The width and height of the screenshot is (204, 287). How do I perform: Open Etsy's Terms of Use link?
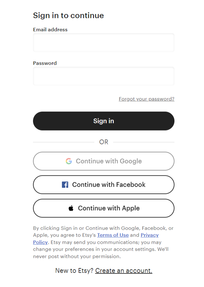pos(113,235)
